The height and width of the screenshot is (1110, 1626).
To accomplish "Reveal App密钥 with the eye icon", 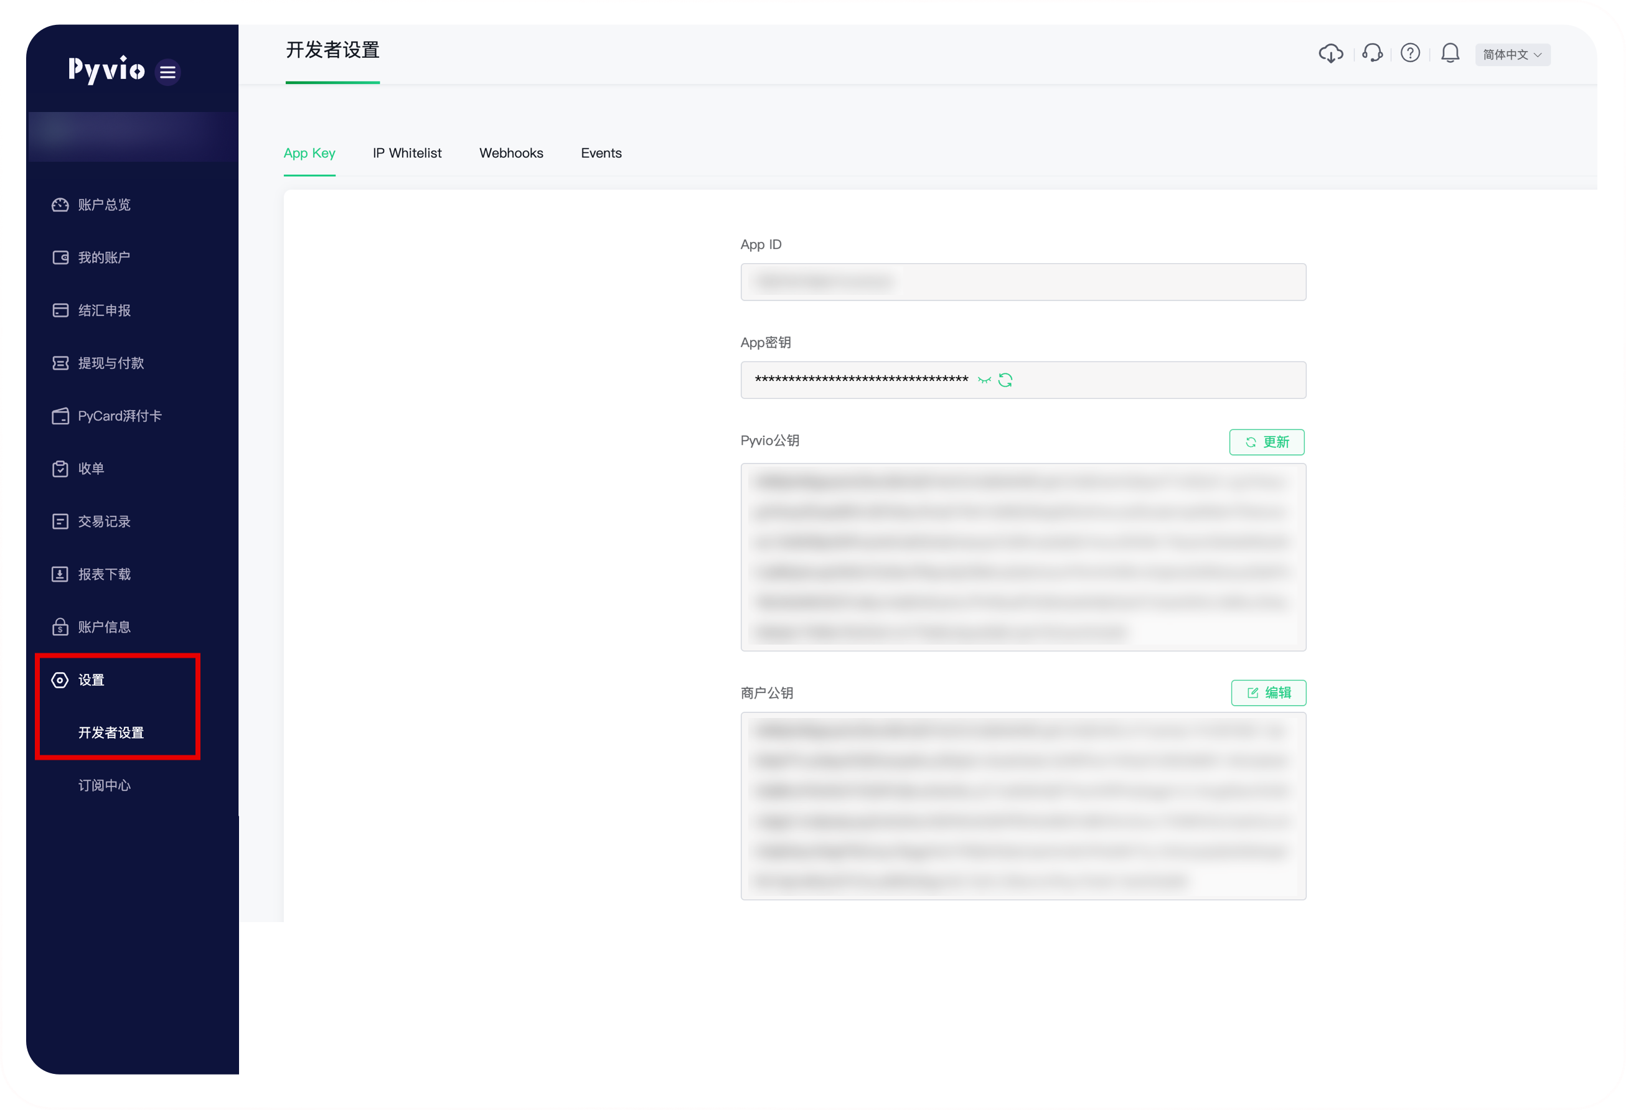I will coord(984,380).
